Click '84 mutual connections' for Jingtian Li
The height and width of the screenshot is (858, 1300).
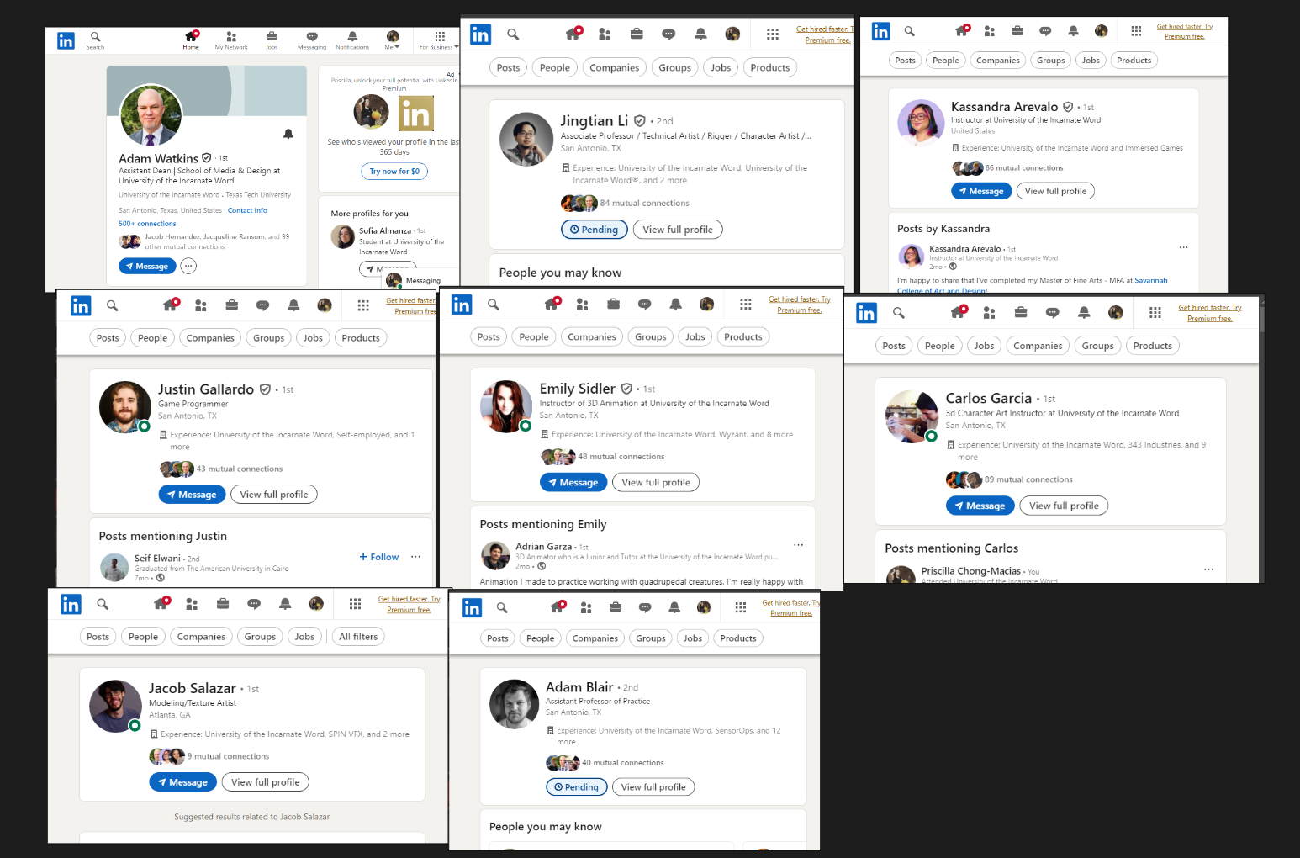(x=644, y=203)
